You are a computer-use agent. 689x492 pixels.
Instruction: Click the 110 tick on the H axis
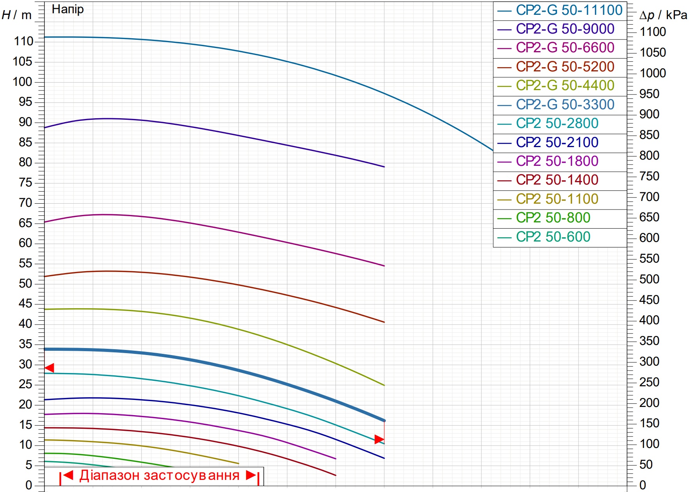(24, 41)
